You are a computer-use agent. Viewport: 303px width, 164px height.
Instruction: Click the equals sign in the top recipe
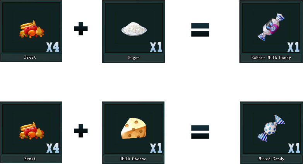[200, 30]
